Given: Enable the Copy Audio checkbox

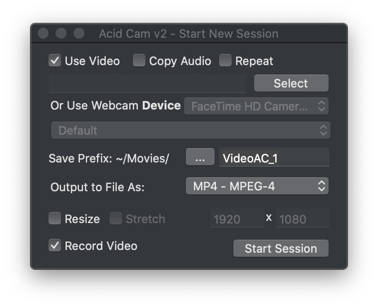Looking at the screenshot, I should point(139,61).
